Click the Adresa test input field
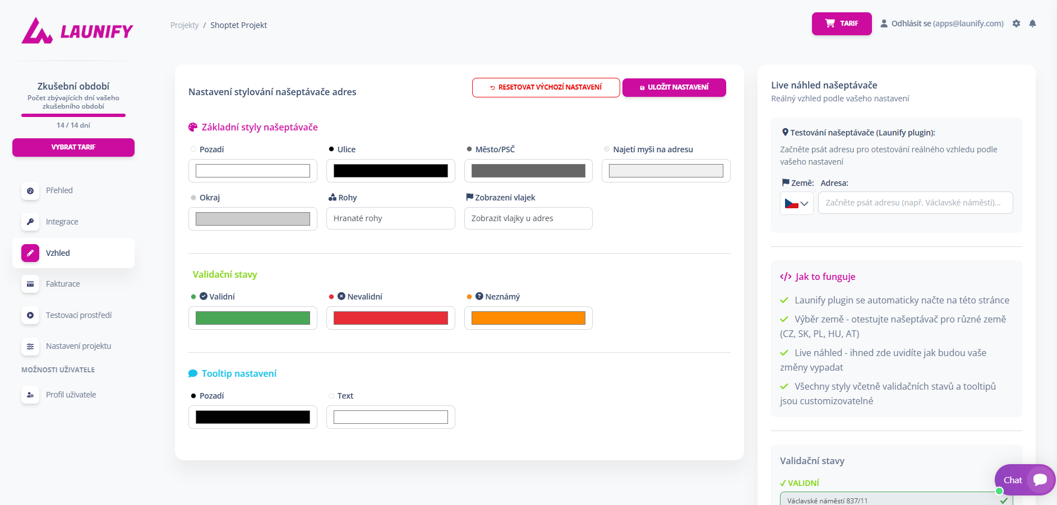1057x505 pixels. [x=915, y=203]
